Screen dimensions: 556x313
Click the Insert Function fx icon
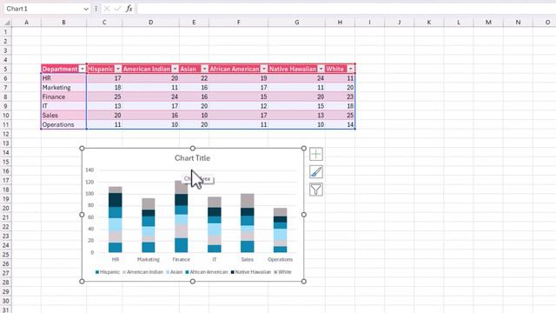point(129,9)
